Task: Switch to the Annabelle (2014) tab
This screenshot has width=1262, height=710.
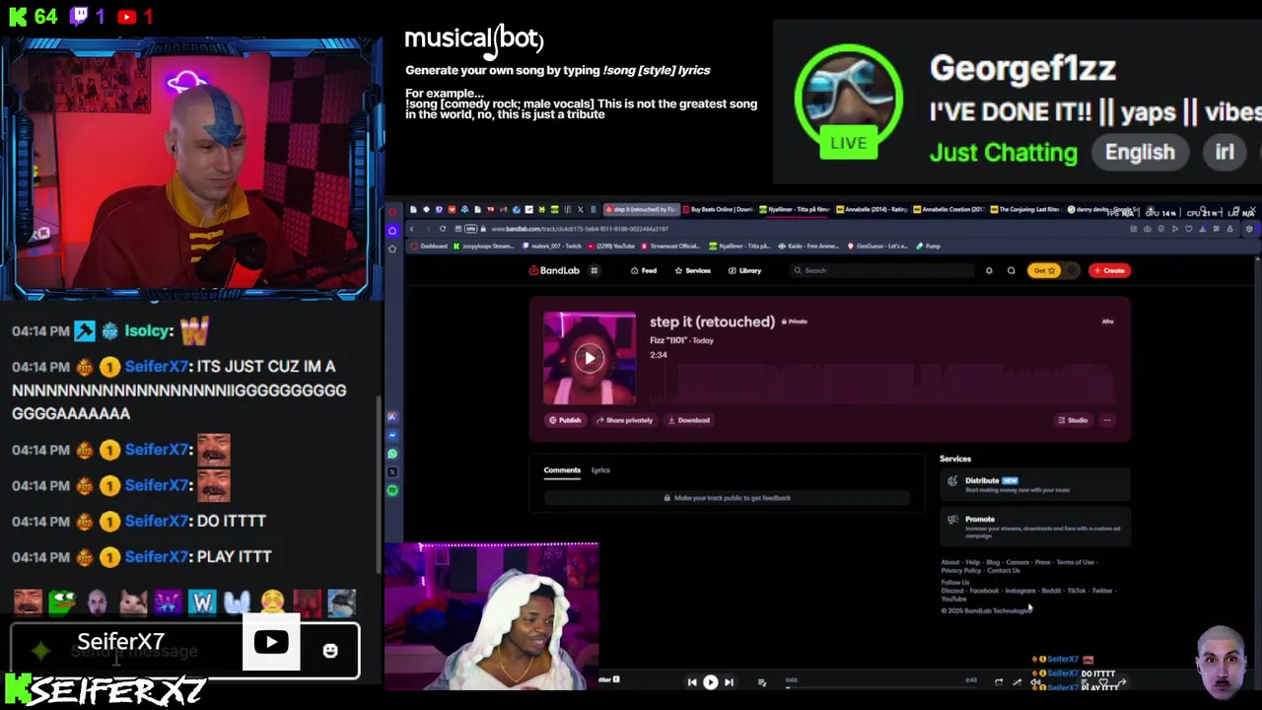Action: pos(874,209)
